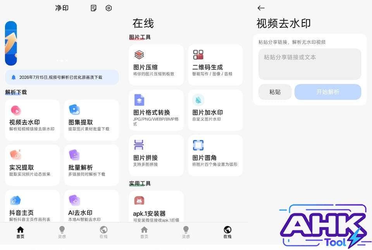Click the 实用工具 section heading
Screen dimensions: 372x250
tap(140, 183)
